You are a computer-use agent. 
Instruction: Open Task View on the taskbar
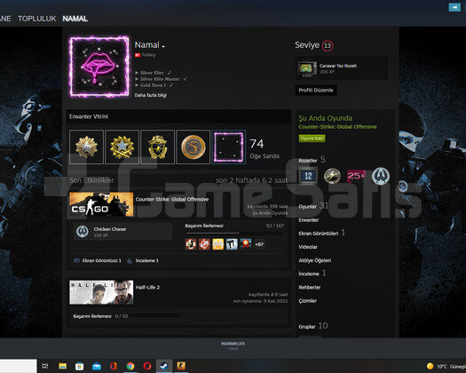[x=45, y=366]
